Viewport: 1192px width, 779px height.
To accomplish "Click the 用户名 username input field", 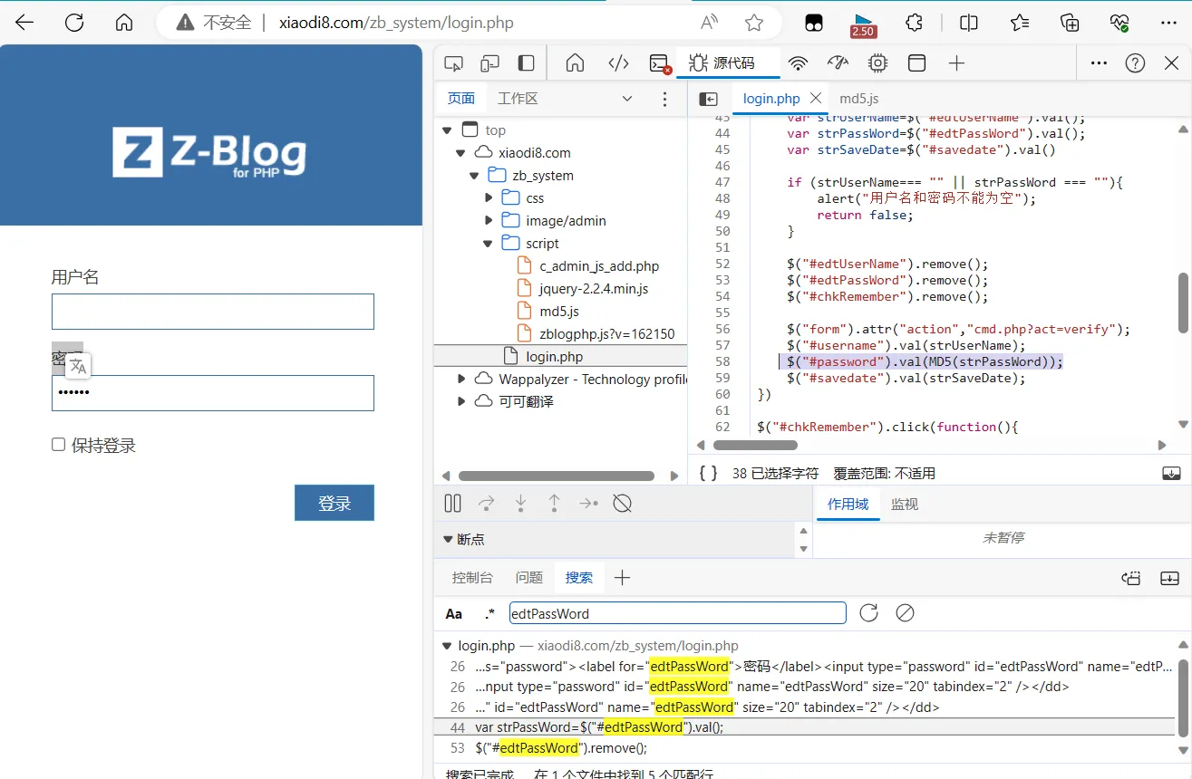I will [x=212, y=312].
